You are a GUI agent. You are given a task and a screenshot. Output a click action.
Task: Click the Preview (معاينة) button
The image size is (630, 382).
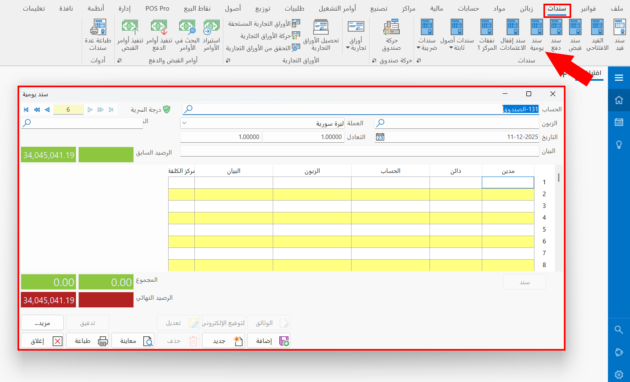click(x=133, y=341)
